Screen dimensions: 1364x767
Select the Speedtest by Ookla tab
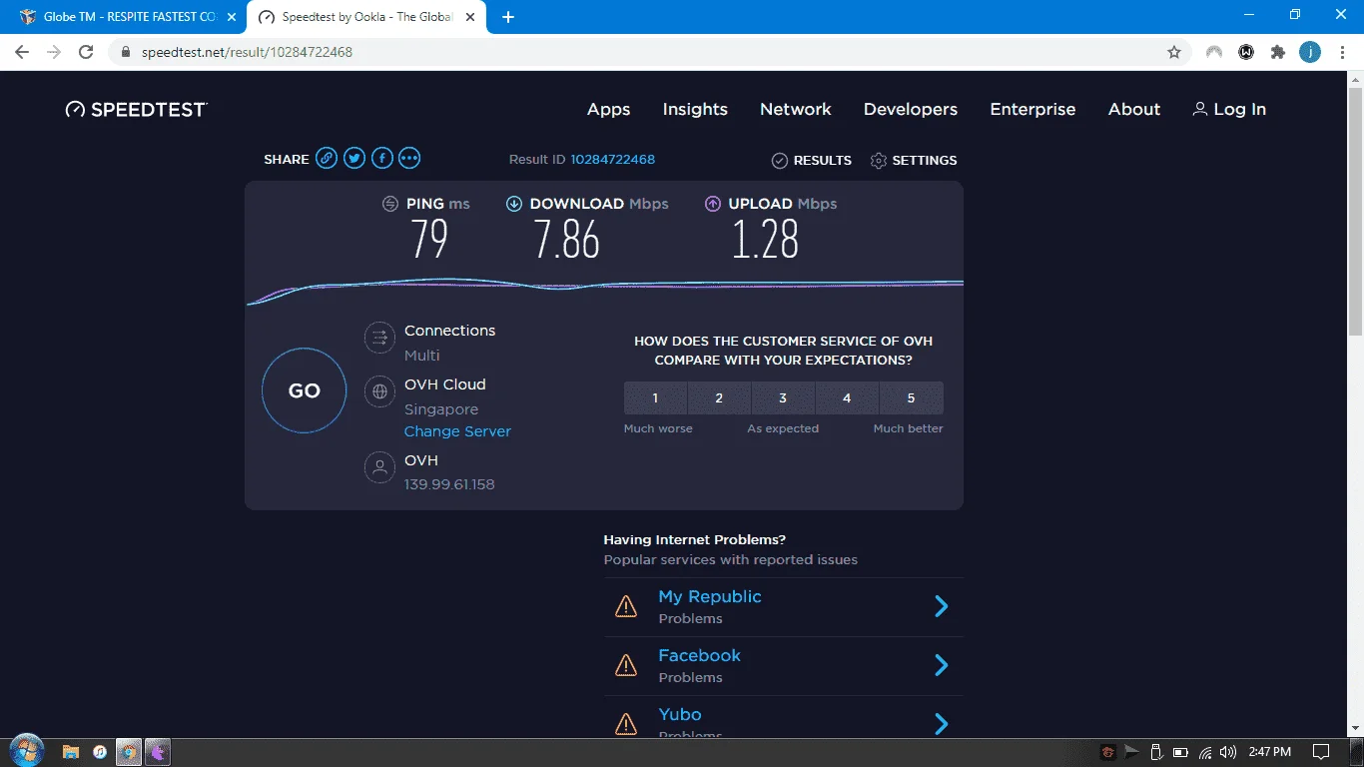click(367, 17)
